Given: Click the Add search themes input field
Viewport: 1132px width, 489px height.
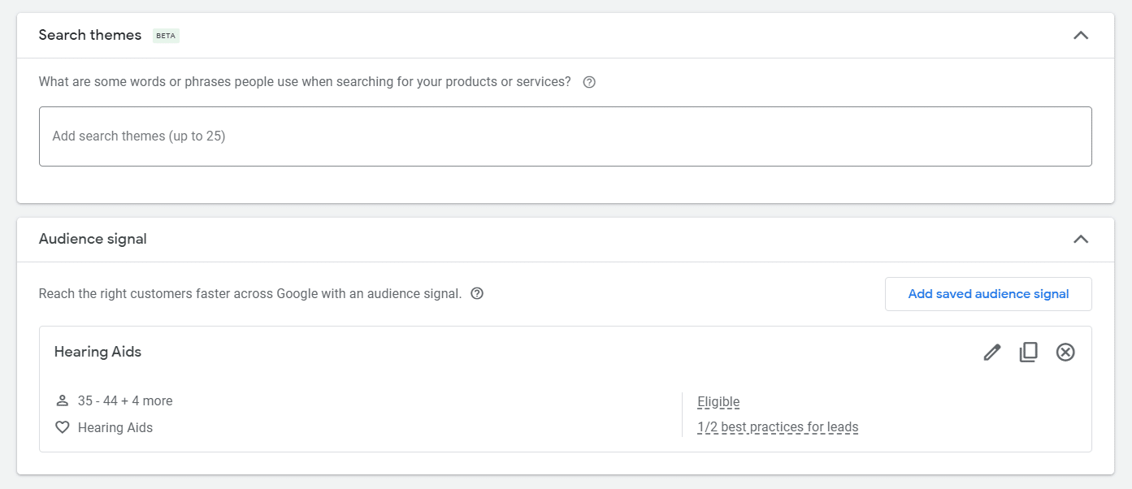Looking at the screenshot, I should [565, 136].
